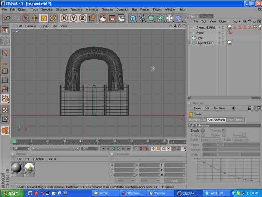Toggle Surface checkbox
The image size is (262, 197).
[203, 135]
